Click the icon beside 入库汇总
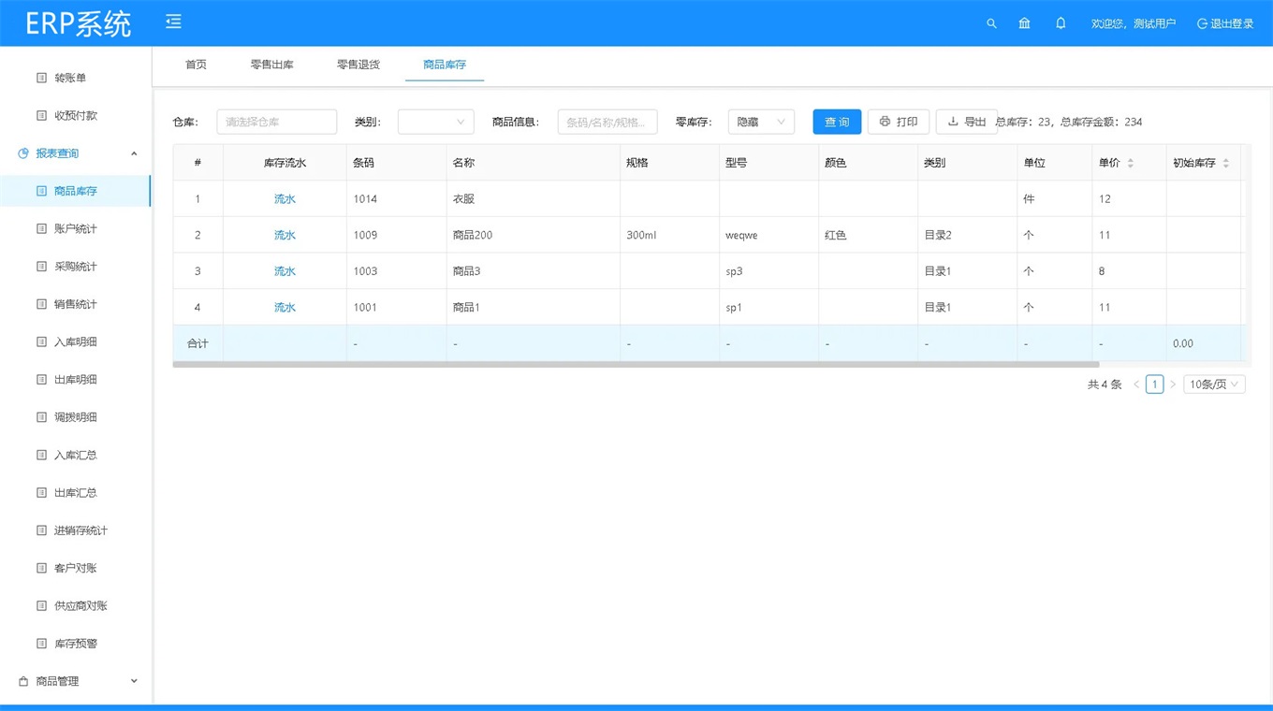Viewport: 1273px width, 711px height. 41,455
